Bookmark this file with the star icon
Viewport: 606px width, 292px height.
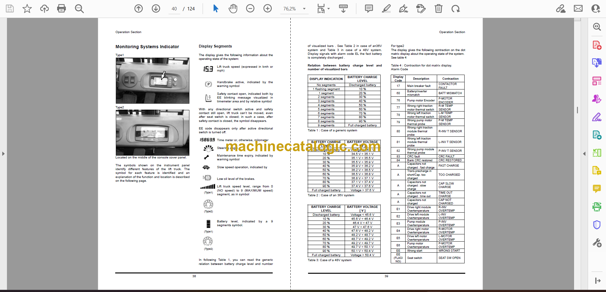click(27, 9)
